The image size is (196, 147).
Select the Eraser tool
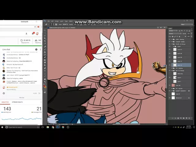pos(45,57)
